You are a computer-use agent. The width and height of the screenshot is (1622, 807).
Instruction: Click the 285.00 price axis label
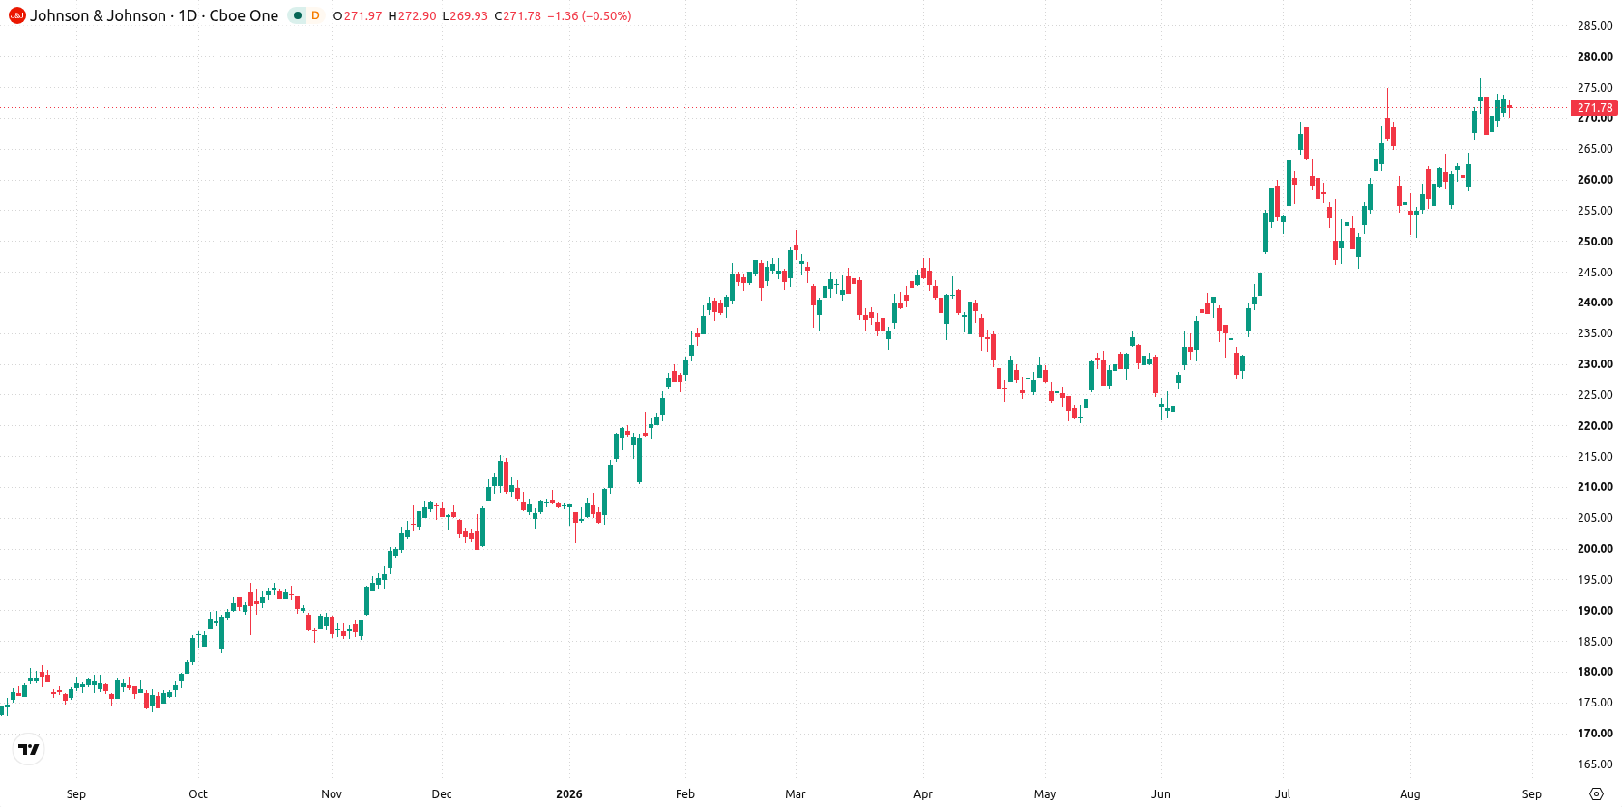click(x=1595, y=26)
